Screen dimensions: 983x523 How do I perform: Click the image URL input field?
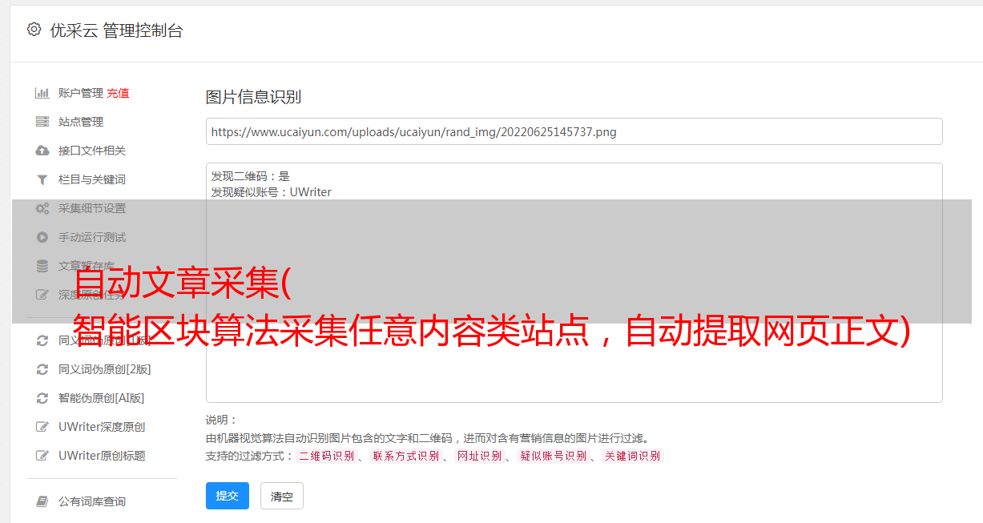574,131
